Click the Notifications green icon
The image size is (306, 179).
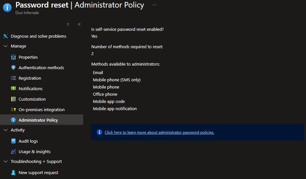(13, 89)
